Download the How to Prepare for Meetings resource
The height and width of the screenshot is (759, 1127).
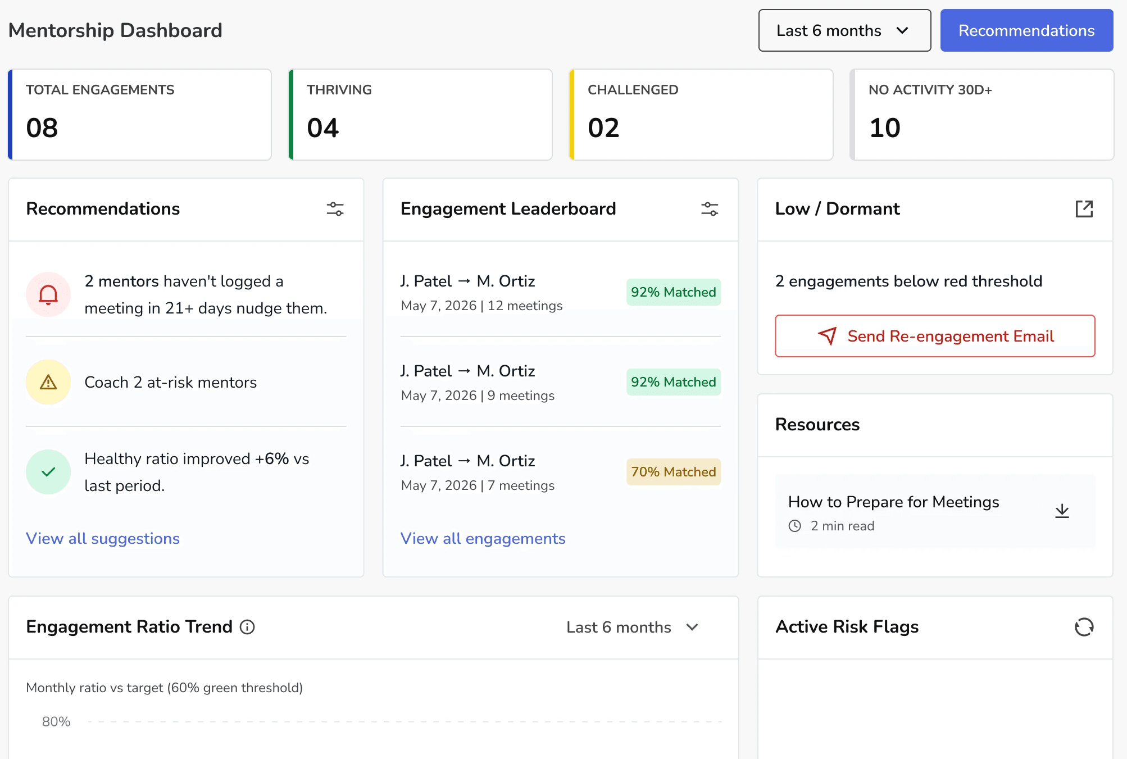1062,511
